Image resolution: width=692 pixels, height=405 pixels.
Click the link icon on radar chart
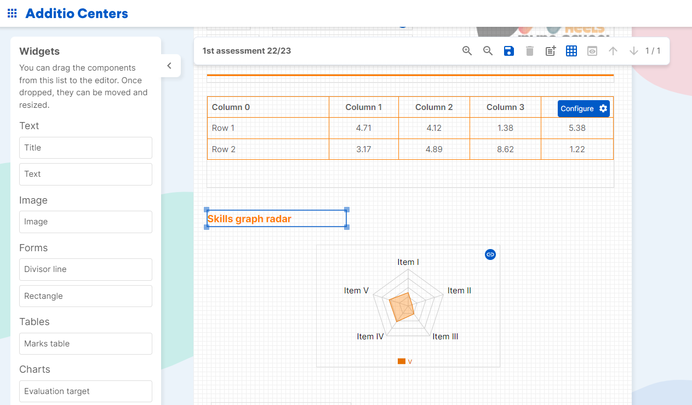pos(490,254)
